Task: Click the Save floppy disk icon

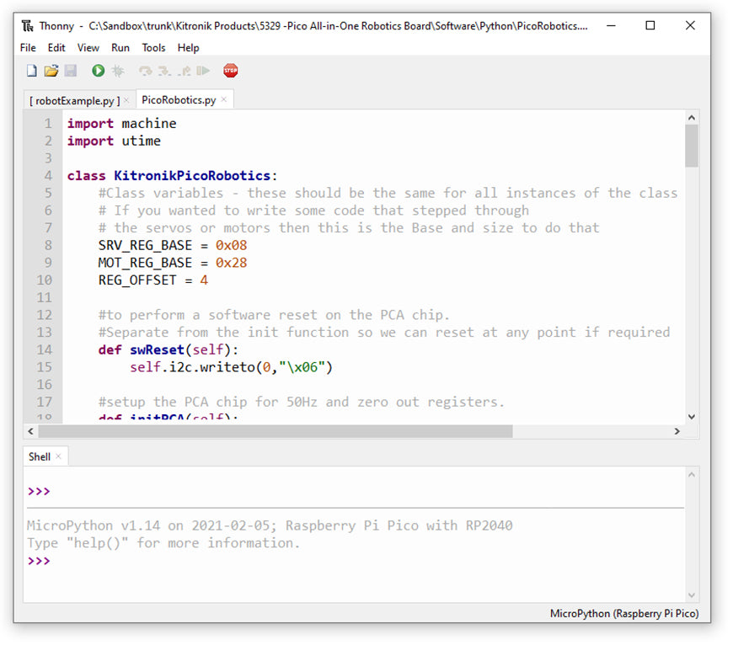Action: coord(71,72)
